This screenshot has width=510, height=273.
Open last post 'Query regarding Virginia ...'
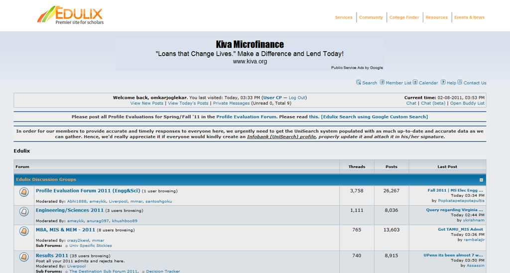pos(455,210)
